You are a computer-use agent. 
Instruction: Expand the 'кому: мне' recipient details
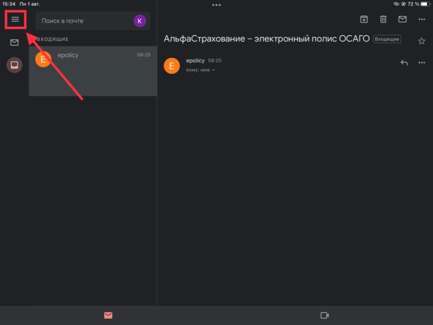[200, 70]
